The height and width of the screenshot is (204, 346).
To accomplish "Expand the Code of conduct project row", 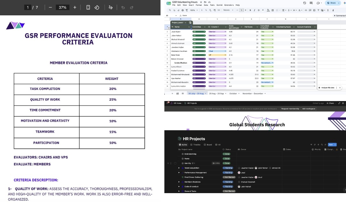I will click(x=179, y=187).
